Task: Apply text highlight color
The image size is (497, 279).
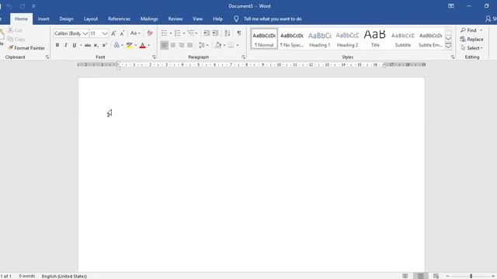Action: tap(130, 45)
